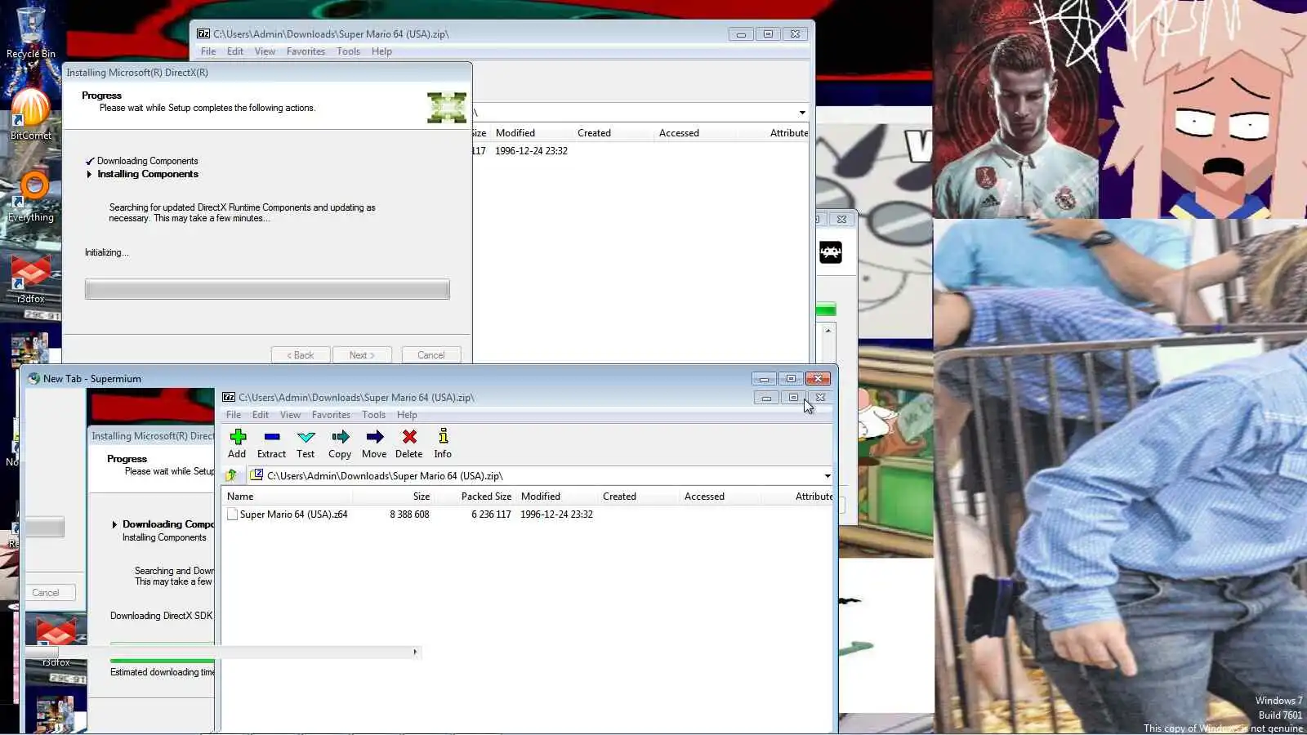The image size is (1307, 735).
Task: Open the Everything desktop shortcut
Action: 31,196
